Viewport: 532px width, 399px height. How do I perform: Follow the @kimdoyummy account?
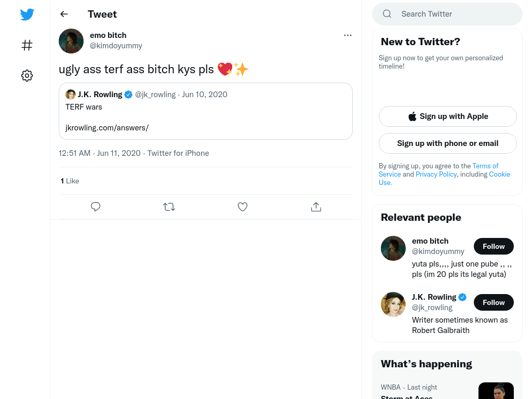tap(494, 246)
